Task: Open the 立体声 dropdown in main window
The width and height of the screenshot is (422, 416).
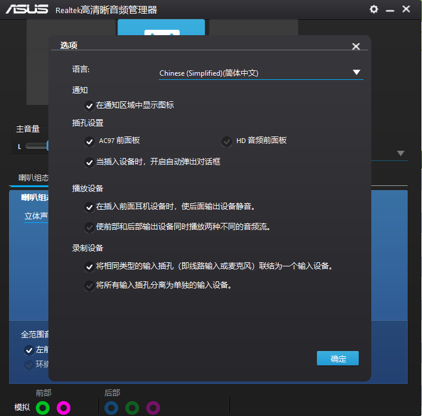Action: point(36,216)
